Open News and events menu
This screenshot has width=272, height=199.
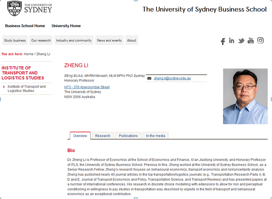point(109,40)
